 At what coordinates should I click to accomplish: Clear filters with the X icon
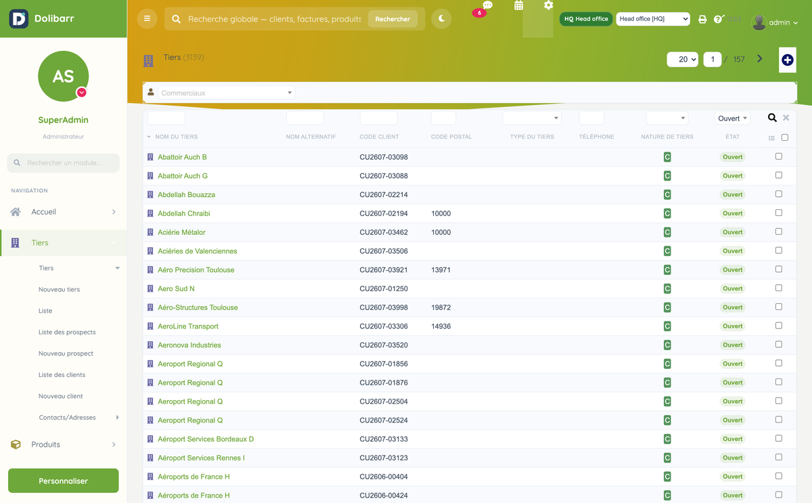[x=786, y=118]
